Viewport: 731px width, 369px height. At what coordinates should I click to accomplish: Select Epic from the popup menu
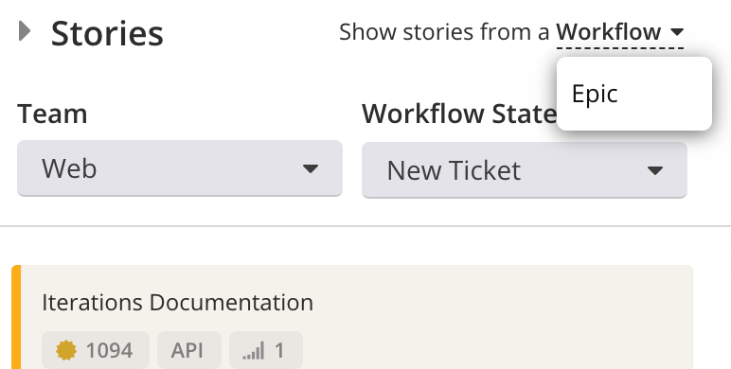[x=634, y=94]
